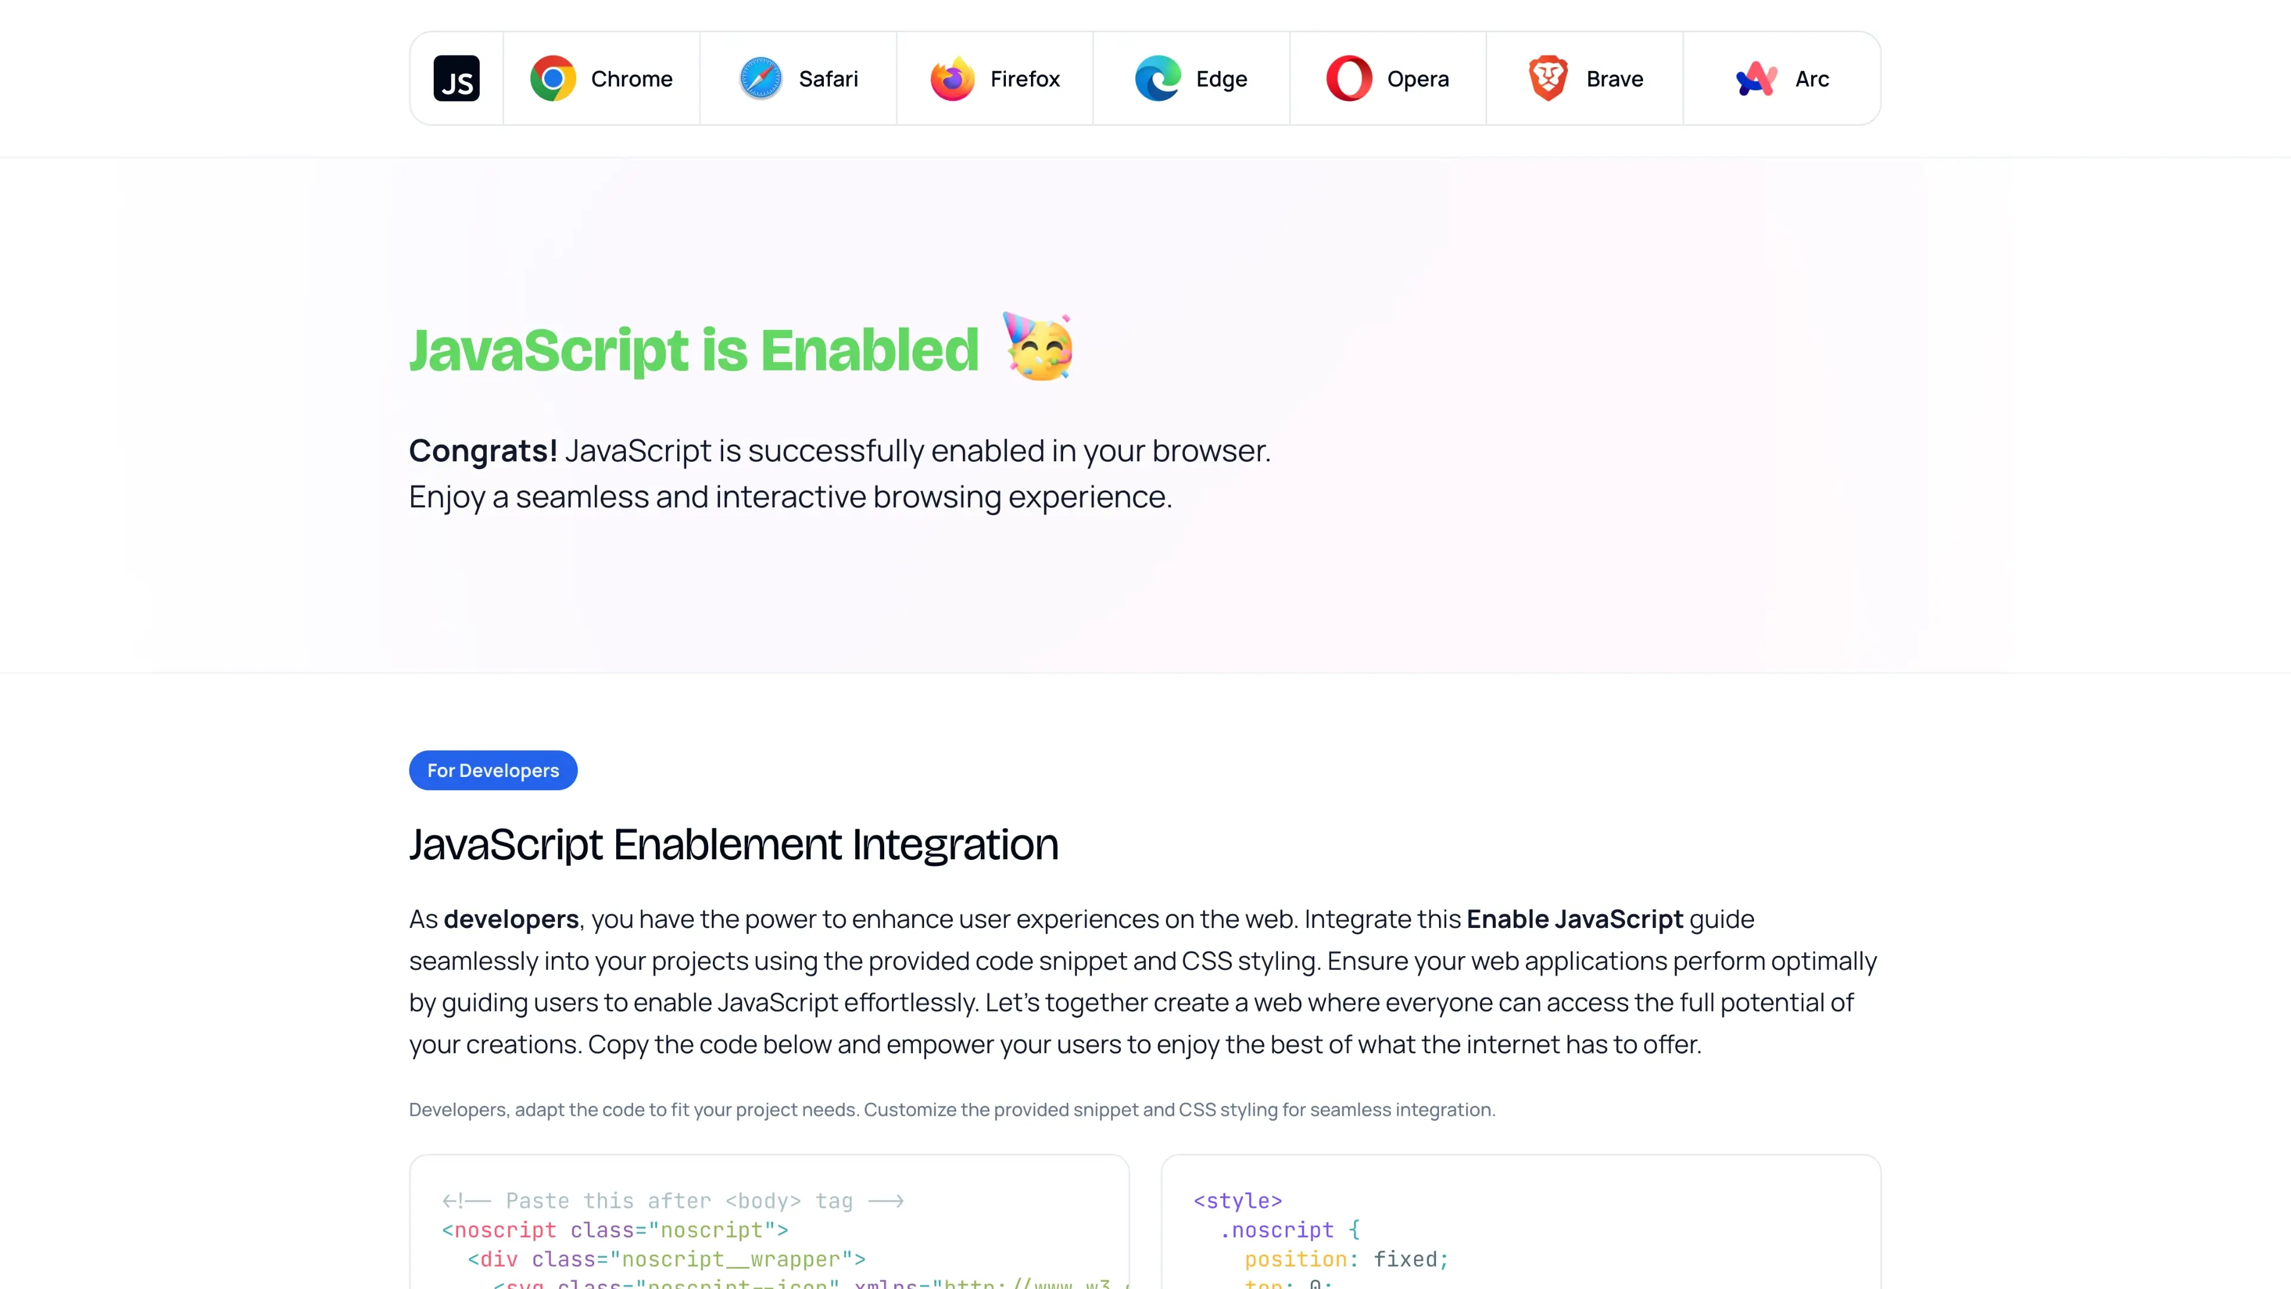The width and height of the screenshot is (2291, 1289).
Task: Click the .noscript selector line
Action: (1289, 1231)
